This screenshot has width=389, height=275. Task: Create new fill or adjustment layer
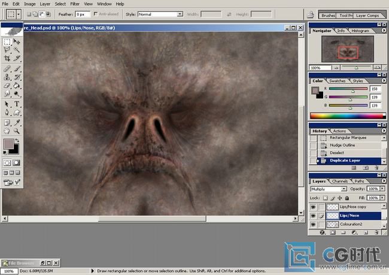[x=354, y=232]
